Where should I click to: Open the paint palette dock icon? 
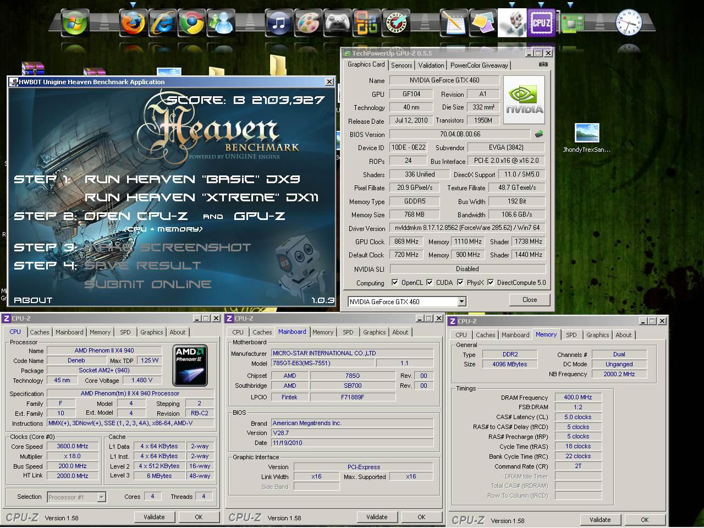309,23
